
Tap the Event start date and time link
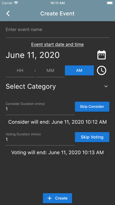58,44
